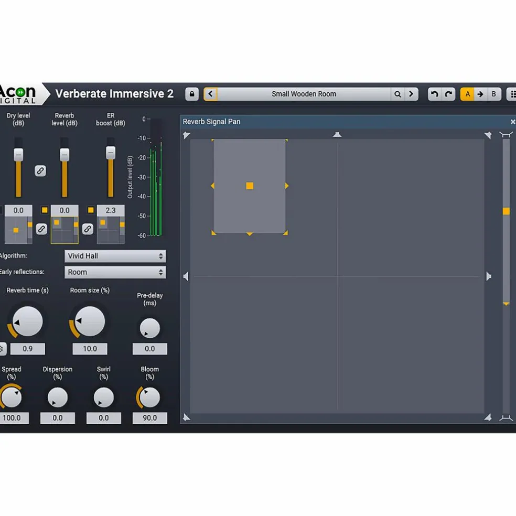Click the Reverb level fader handle
This screenshot has width=516, height=516.
coord(64,155)
